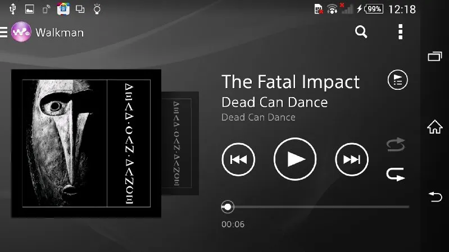Select the next album art thumbnail
449x252 pixels.
(180, 143)
